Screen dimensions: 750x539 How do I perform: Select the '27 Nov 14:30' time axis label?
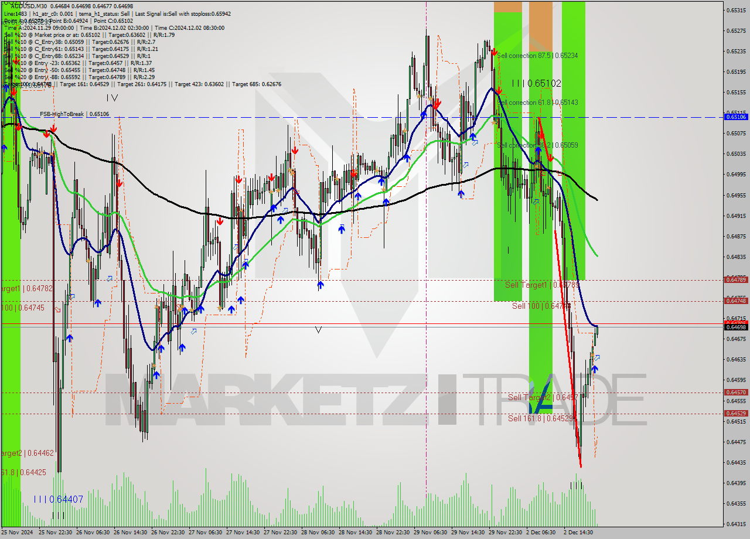[243, 533]
